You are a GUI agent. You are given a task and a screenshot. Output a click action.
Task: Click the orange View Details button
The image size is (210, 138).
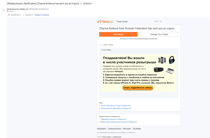coord(118,34)
